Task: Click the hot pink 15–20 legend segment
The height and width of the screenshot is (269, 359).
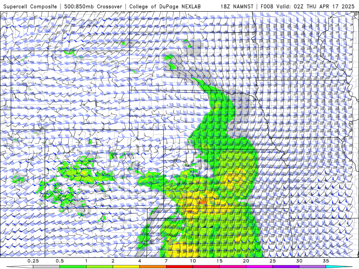Action: 232,267
